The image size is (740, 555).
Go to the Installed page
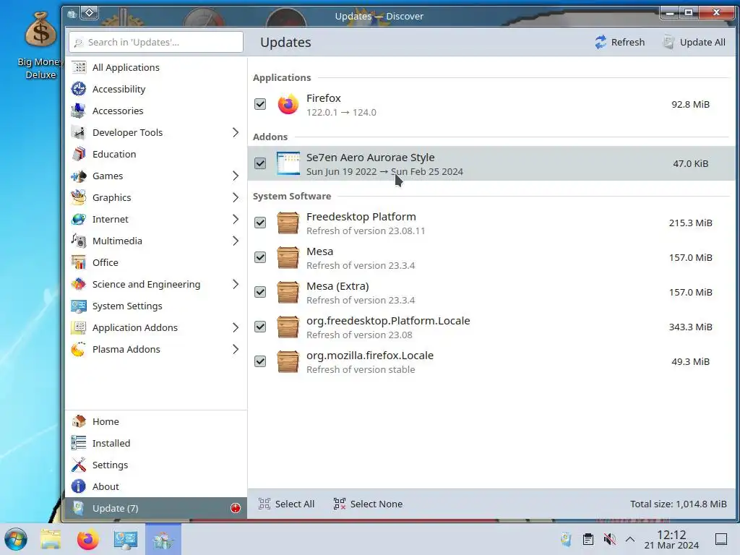click(156, 443)
